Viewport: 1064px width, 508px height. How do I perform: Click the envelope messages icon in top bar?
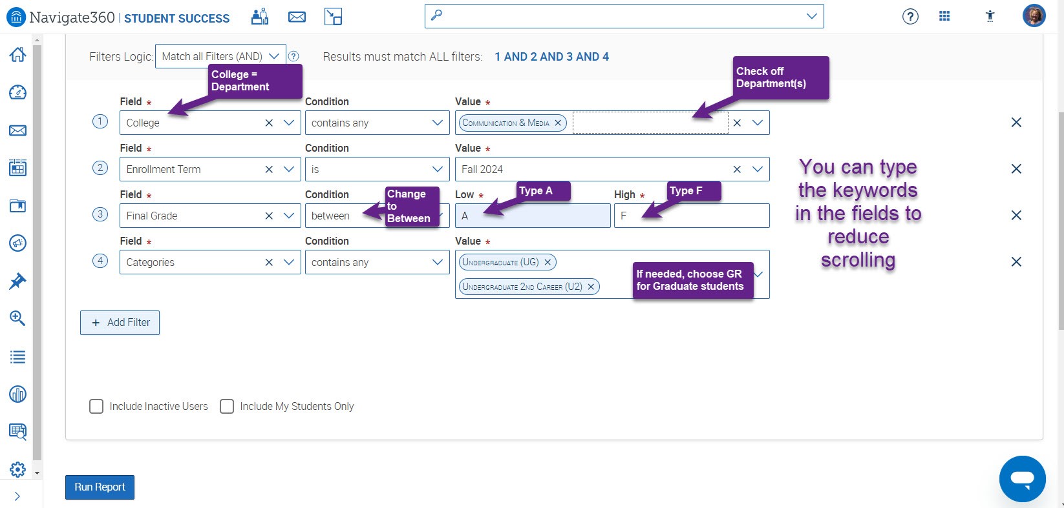tap(297, 17)
